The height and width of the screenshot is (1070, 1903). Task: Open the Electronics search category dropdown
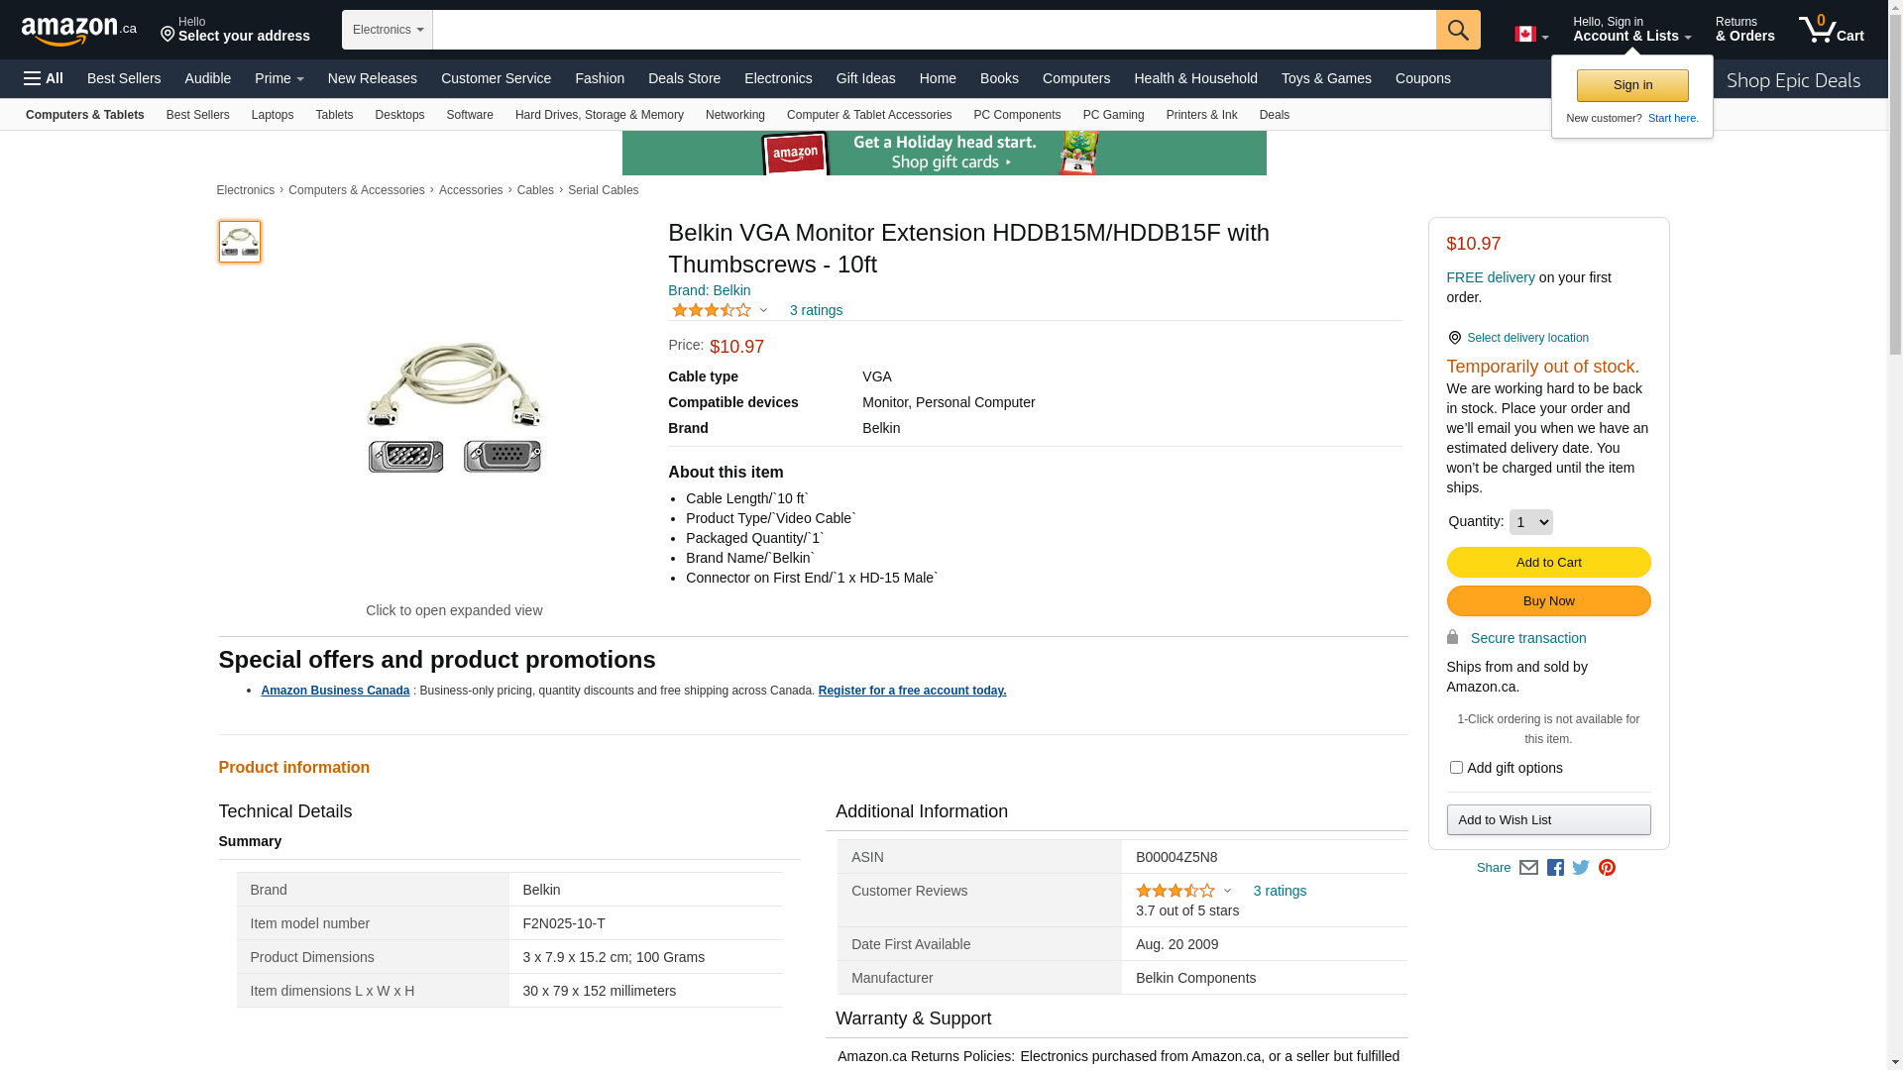pos(388,30)
